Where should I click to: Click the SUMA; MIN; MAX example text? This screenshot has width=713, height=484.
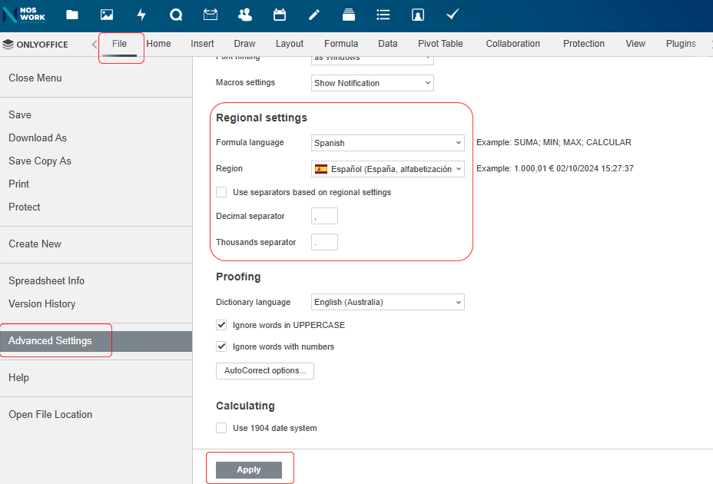tap(554, 142)
